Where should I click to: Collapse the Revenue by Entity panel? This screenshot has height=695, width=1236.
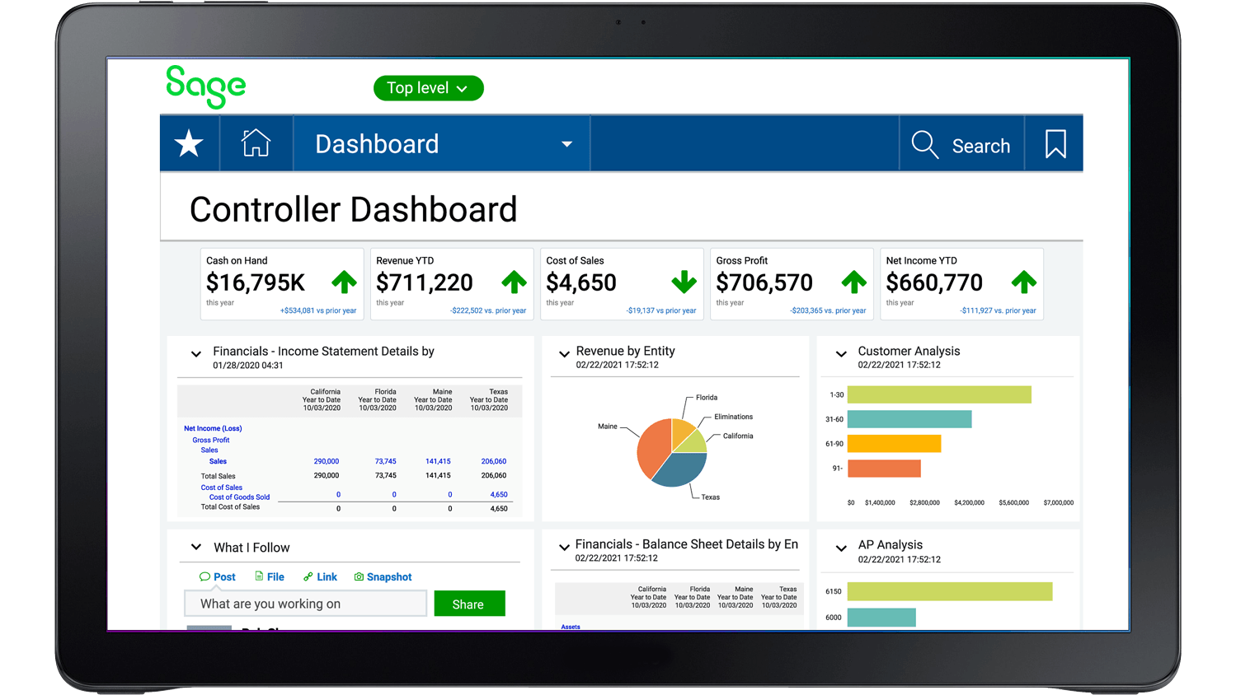[x=564, y=354]
